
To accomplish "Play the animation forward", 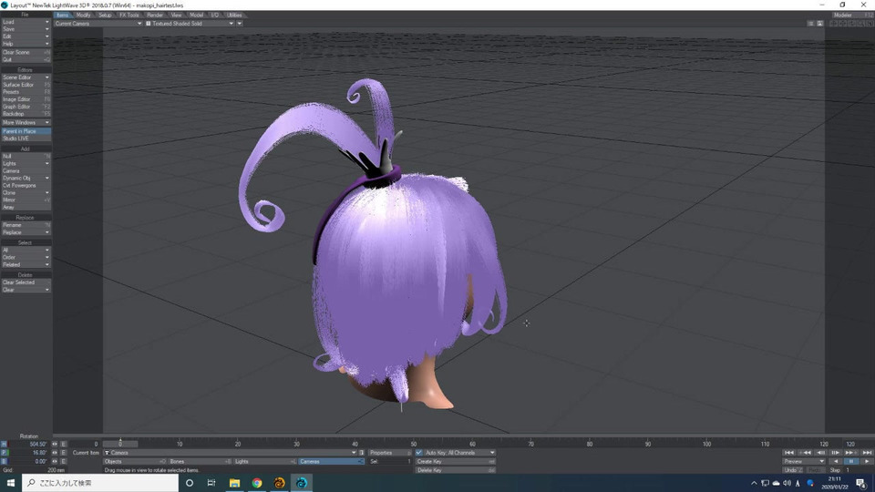I will (867, 461).
